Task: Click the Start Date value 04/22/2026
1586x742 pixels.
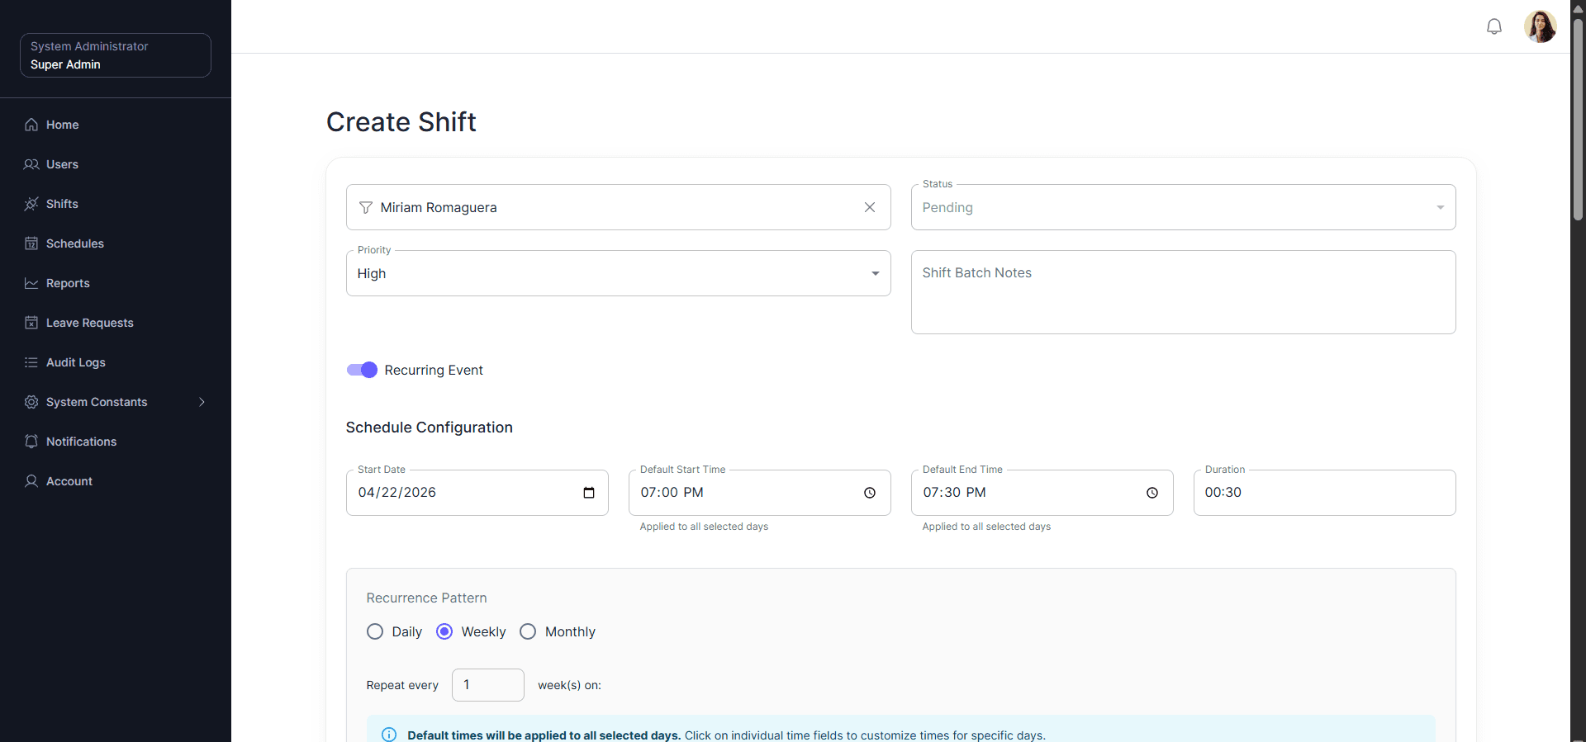Action: pyautogui.click(x=397, y=493)
